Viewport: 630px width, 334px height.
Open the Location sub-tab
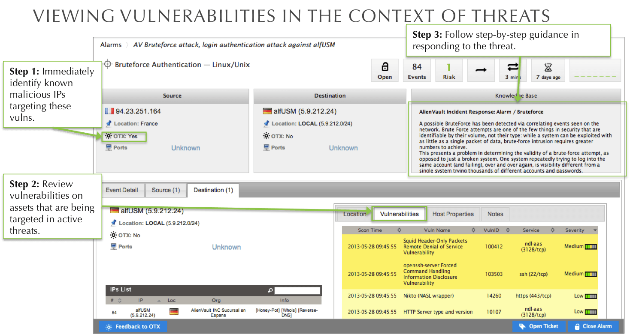pos(354,214)
